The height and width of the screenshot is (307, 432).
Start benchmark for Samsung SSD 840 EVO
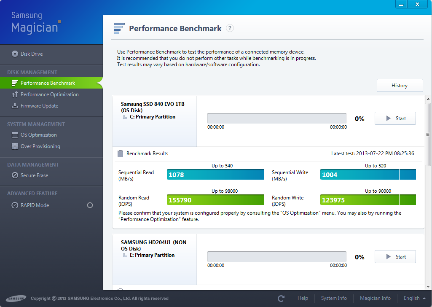tap(395, 118)
